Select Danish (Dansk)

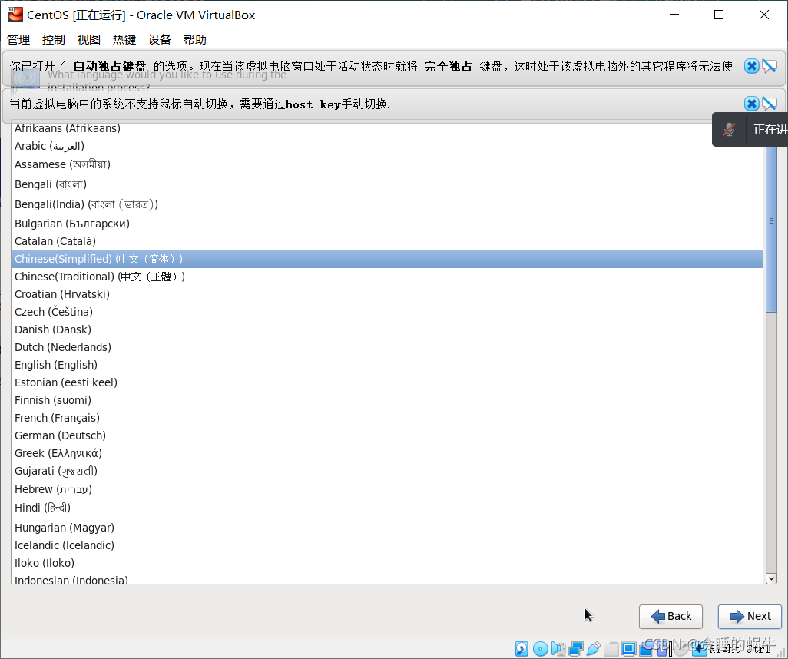(x=386, y=329)
